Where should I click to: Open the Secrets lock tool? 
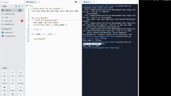21,87
